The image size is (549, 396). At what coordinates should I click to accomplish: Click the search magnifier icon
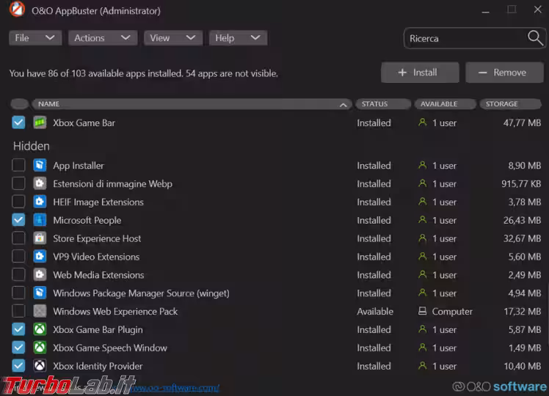tap(535, 38)
